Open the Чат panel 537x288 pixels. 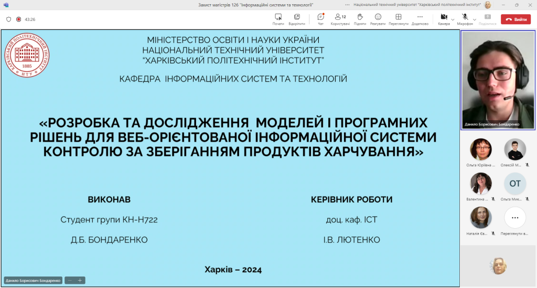(320, 19)
